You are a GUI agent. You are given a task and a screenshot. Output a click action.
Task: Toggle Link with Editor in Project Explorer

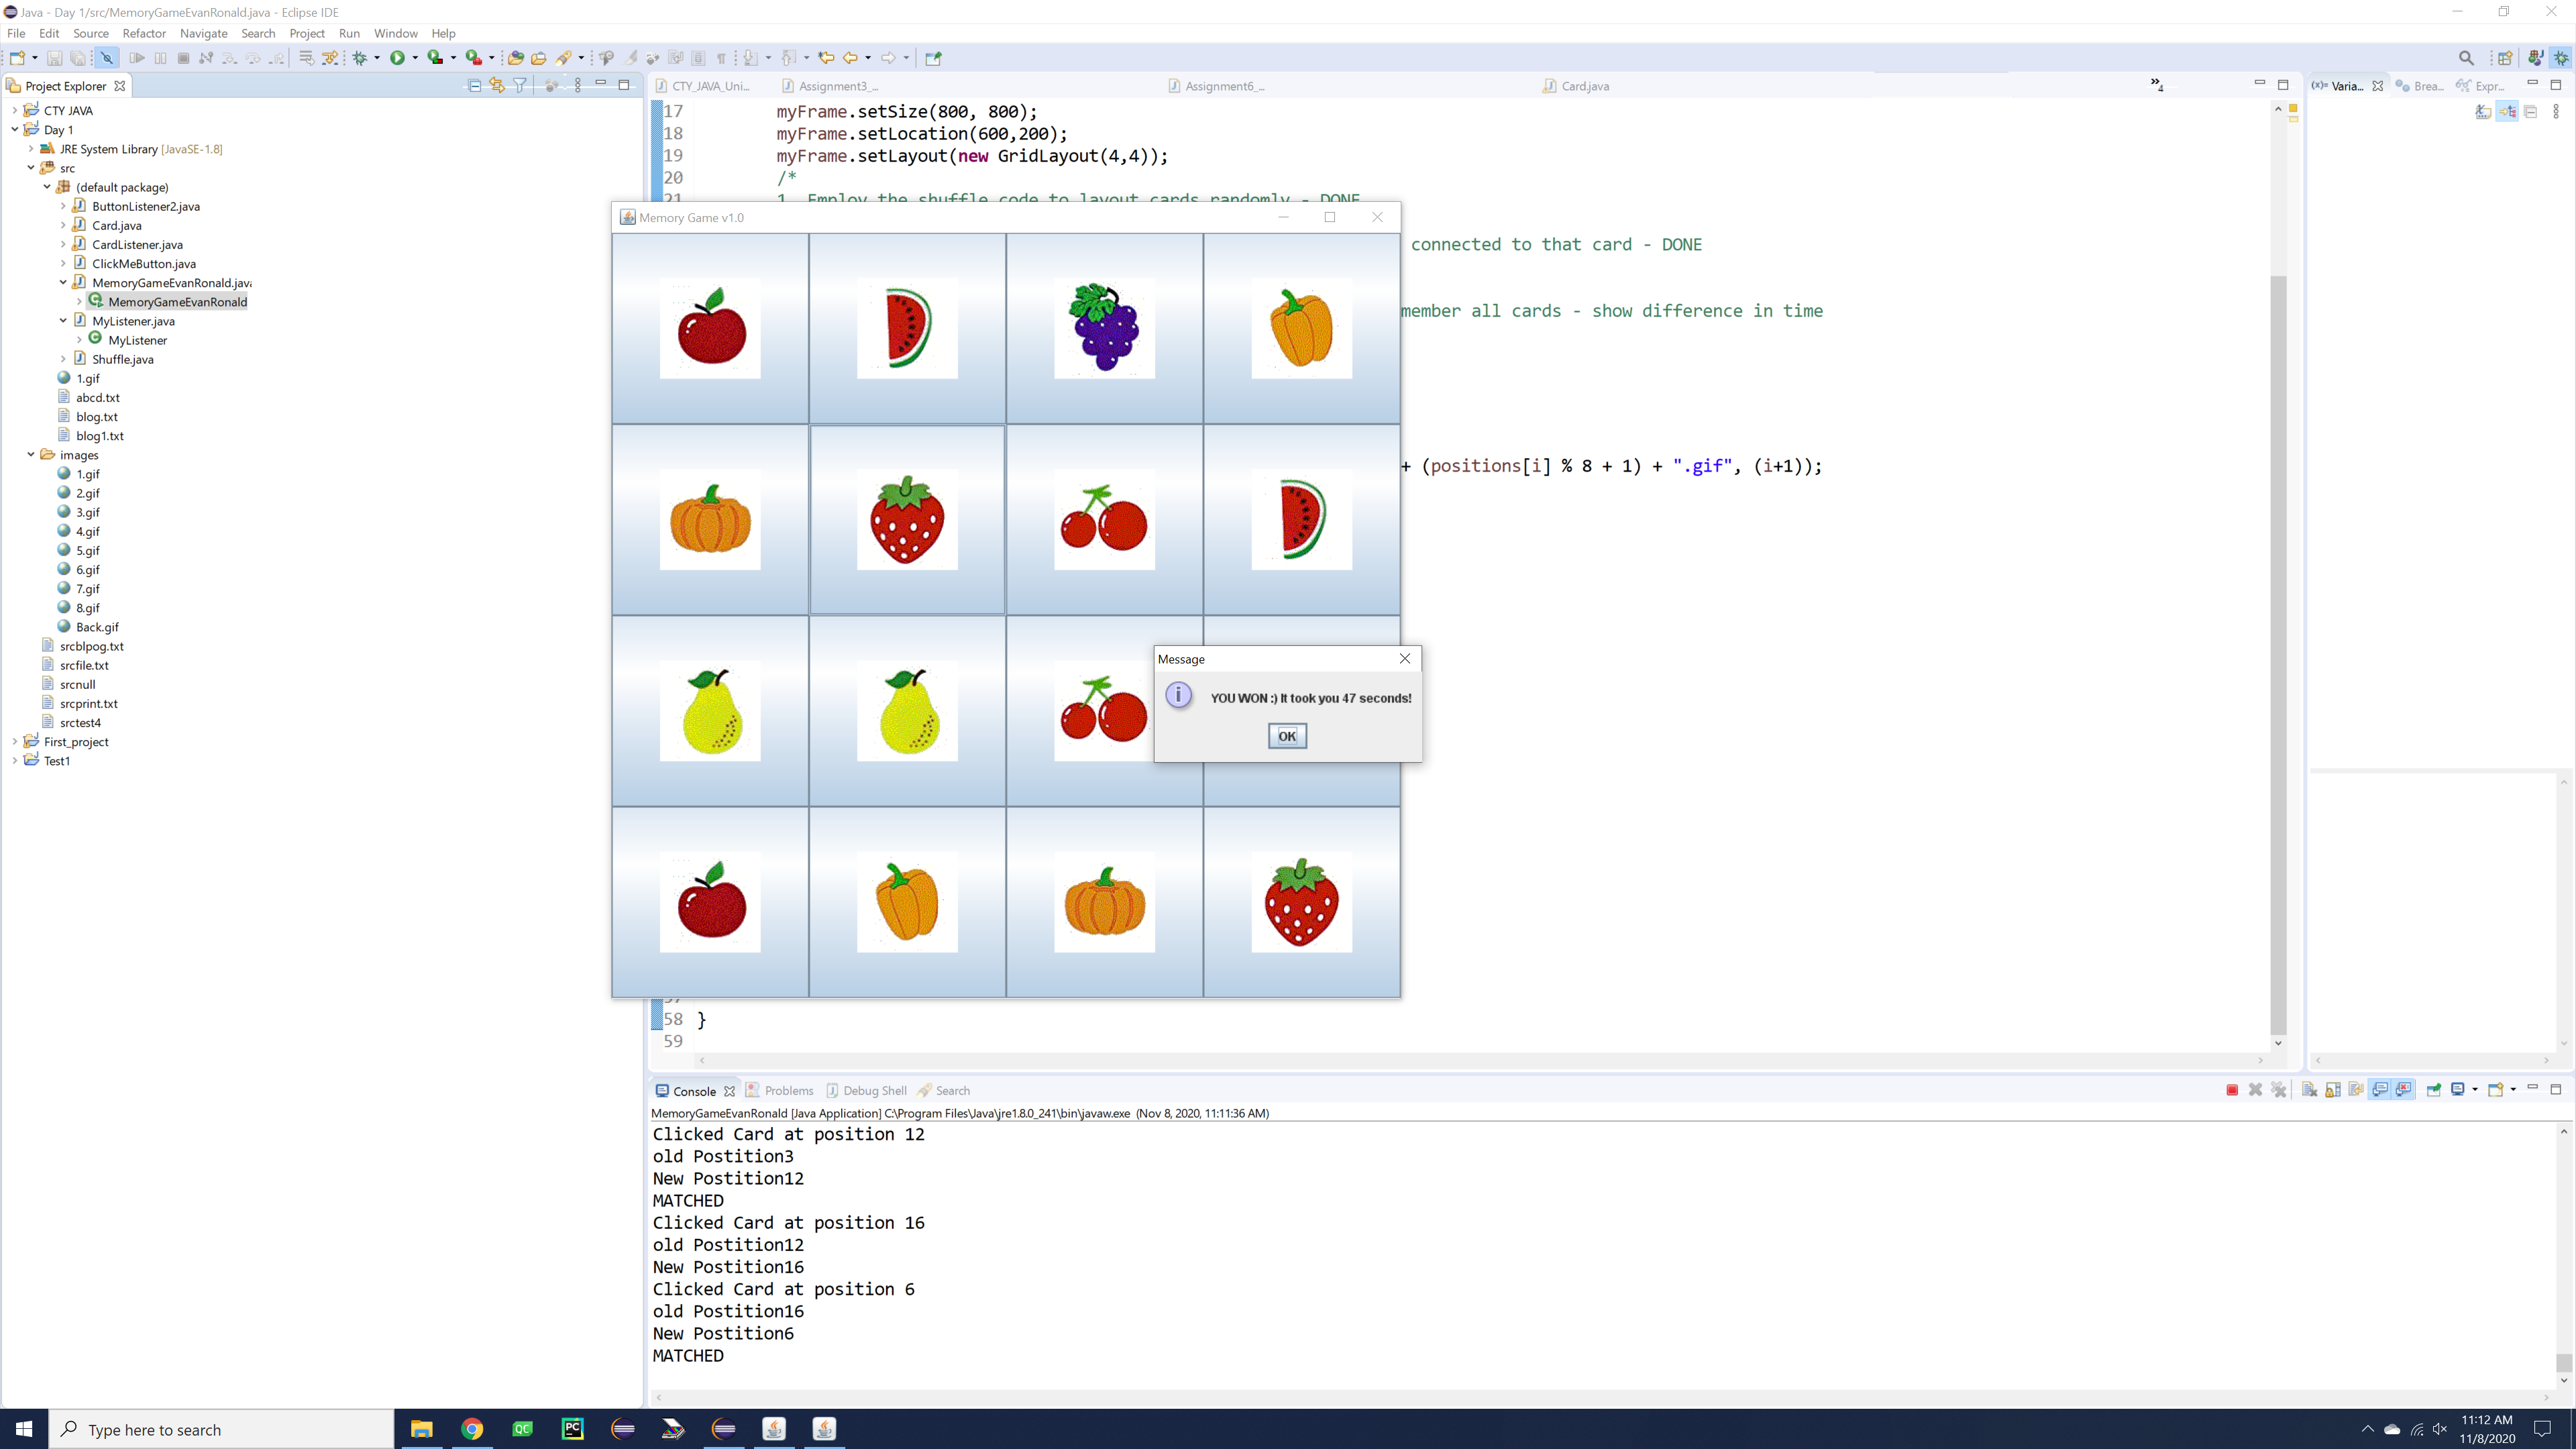pos(497,86)
